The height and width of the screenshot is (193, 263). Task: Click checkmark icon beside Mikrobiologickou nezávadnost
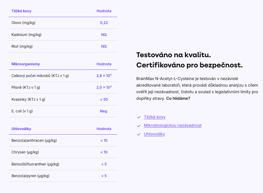coord(138,126)
